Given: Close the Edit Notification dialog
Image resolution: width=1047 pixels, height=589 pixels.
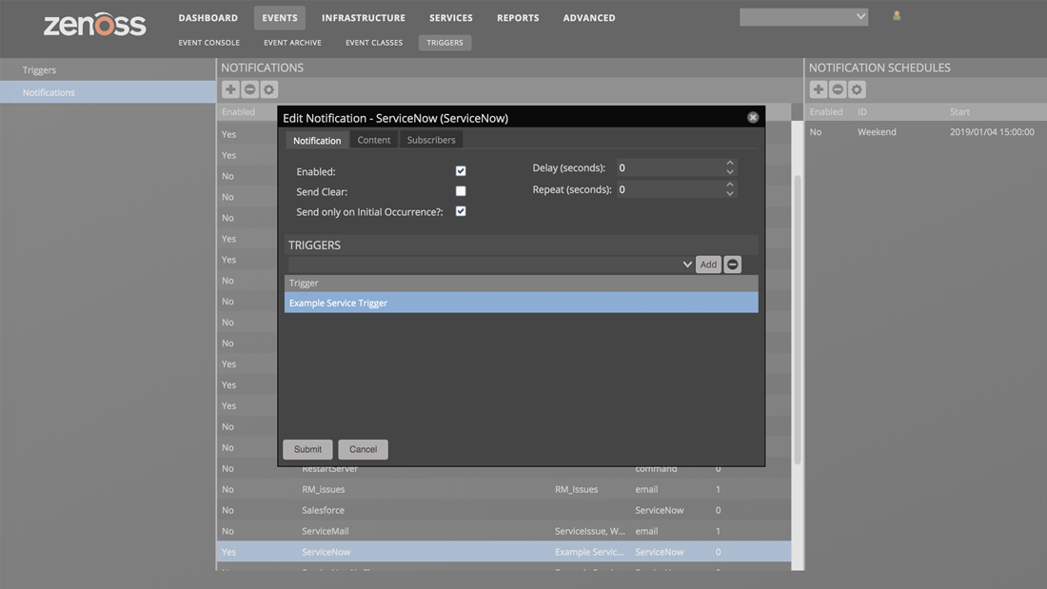Looking at the screenshot, I should pos(753,117).
